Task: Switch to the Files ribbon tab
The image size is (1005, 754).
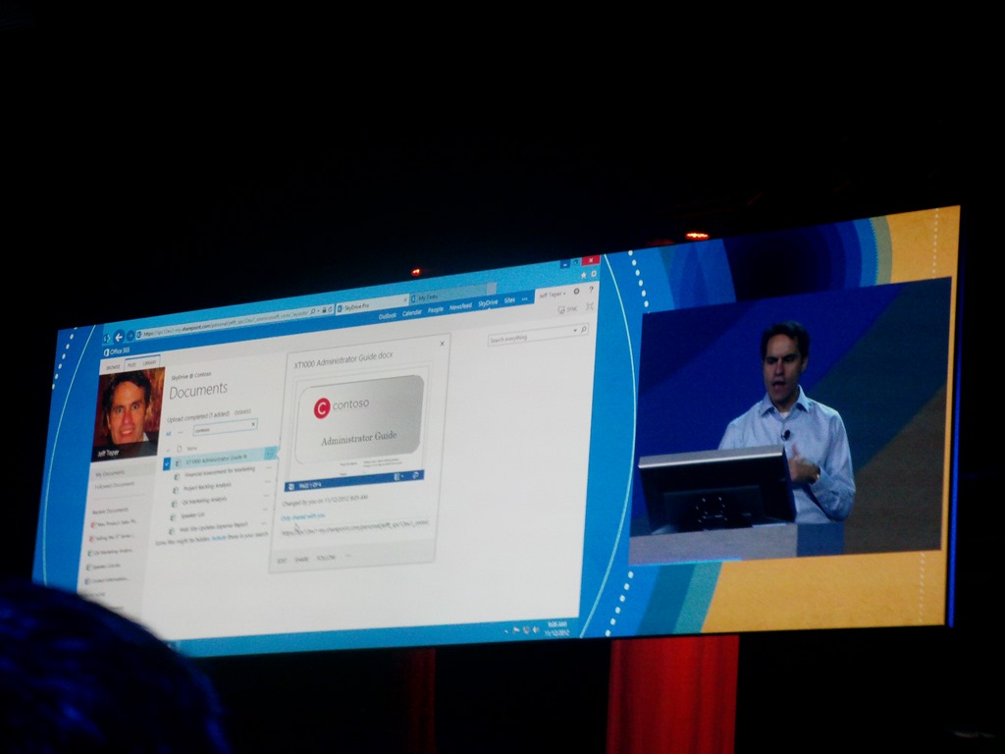Action: 132,365
